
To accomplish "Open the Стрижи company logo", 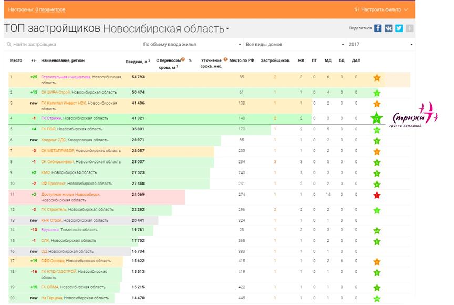I will pos(414,115).
